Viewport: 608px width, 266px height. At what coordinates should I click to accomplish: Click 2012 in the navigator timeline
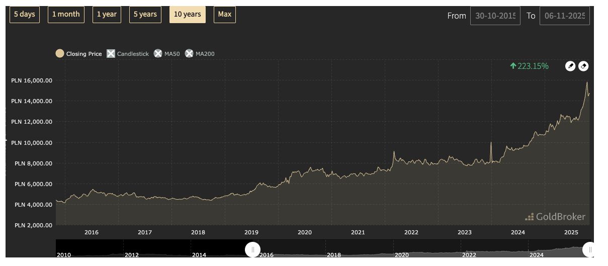[x=132, y=255]
